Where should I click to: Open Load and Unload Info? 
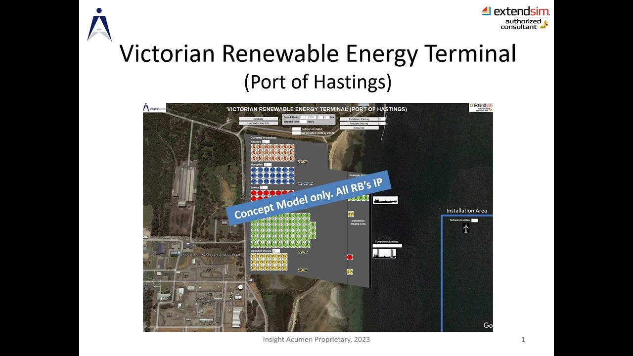(x=259, y=123)
